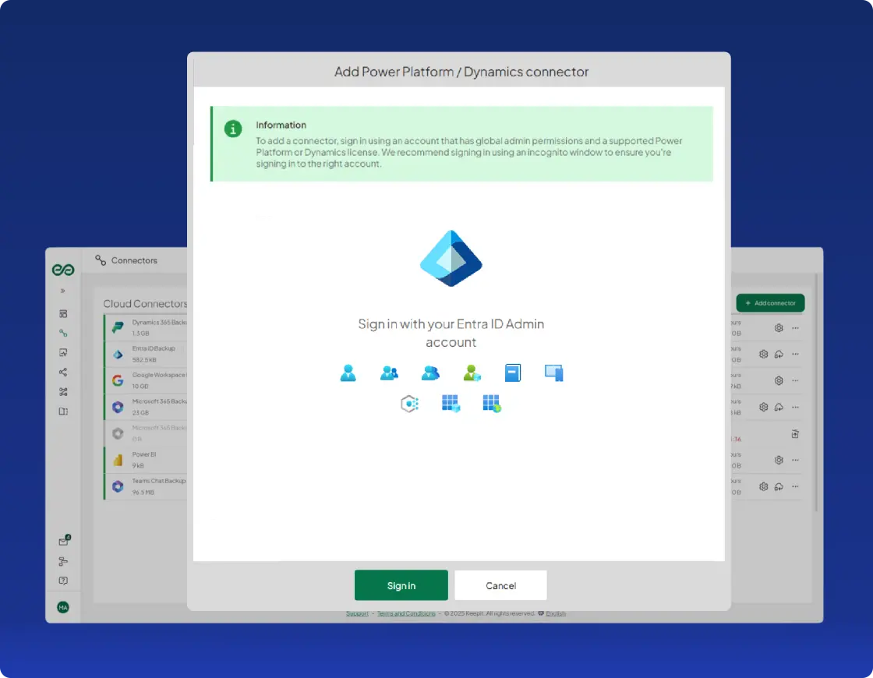The width and height of the screenshot is (873, 678).
Task: Open settings gear for the 23 GB Microsoft 365 row
Action: coord(763,407)
